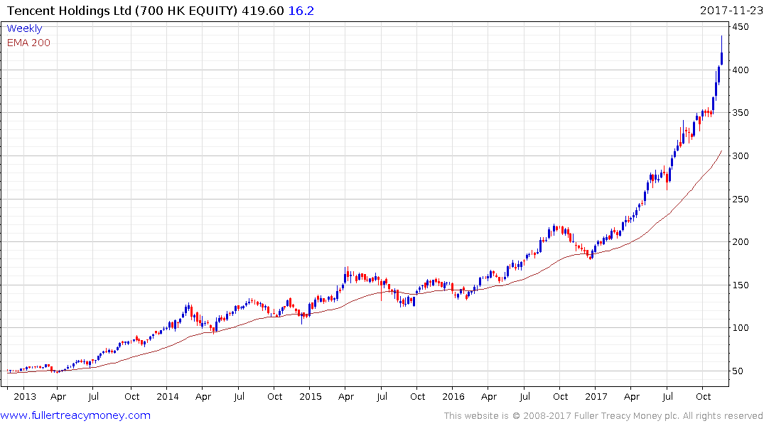Click the 450 price axis label
This screenshot has width=764, height=426.
pyautogui.click(x=741, y=27)
